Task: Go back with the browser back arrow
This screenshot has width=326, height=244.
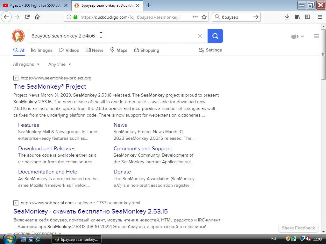Action: tap(6, 17)
